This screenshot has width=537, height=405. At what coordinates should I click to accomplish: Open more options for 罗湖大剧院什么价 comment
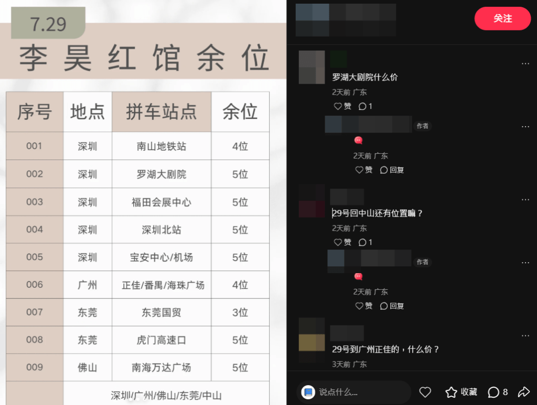525,63
